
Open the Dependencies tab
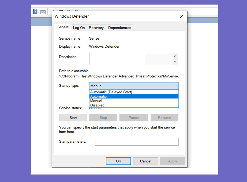[x=119, y=28]
